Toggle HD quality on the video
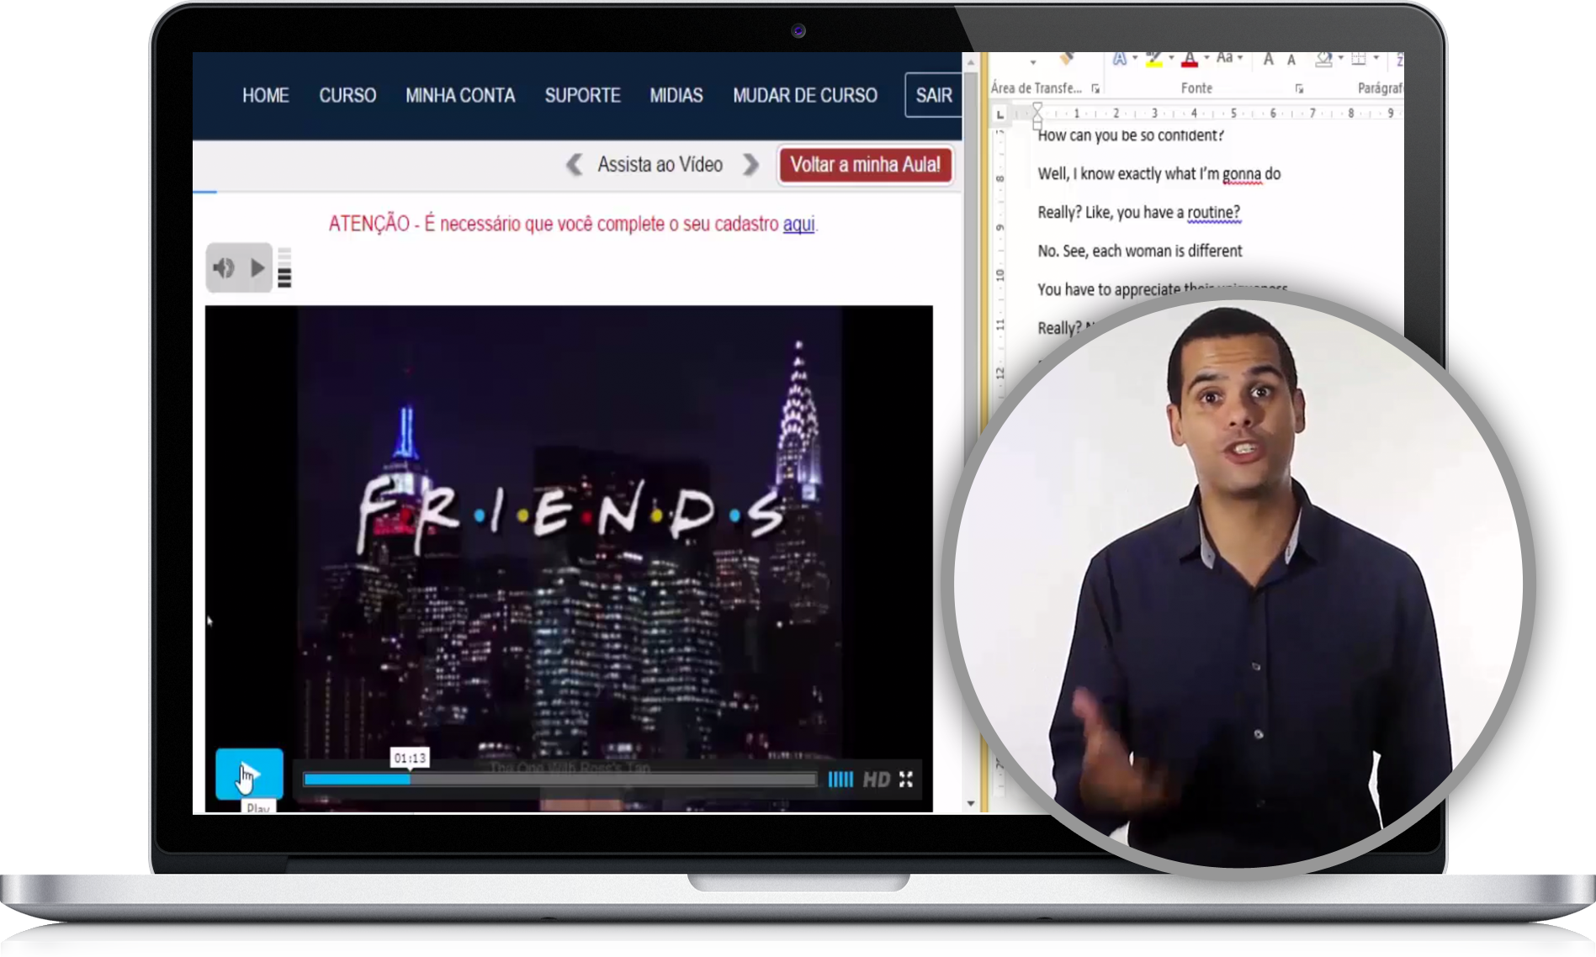Viewport: 1596px width, 957px height. tap(876, 780)
